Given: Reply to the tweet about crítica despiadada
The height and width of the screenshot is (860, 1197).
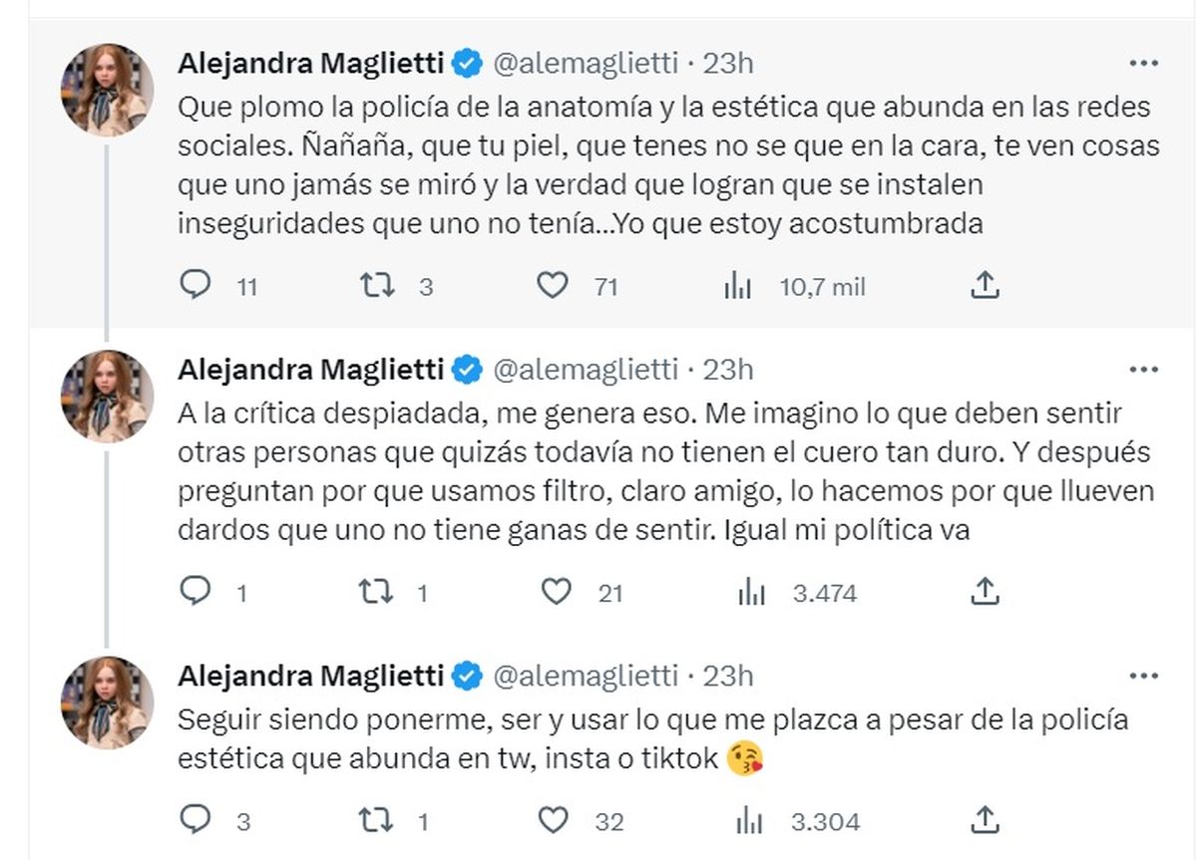Looking at the screenshot, I should tap(196, 593).
